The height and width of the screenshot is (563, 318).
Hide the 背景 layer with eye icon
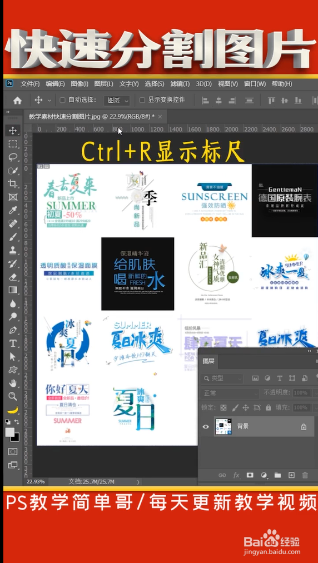click(206, 427)
